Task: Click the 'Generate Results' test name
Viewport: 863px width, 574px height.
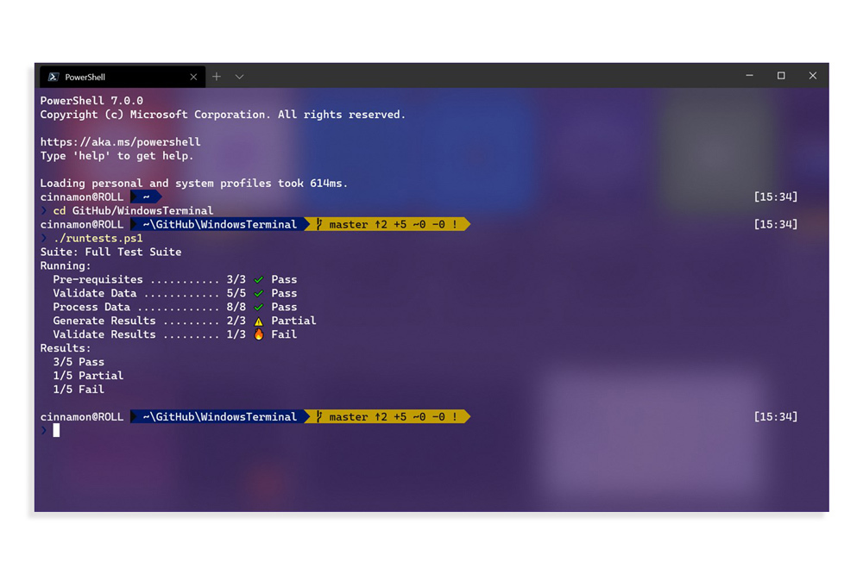Action: tap(104, 321)
